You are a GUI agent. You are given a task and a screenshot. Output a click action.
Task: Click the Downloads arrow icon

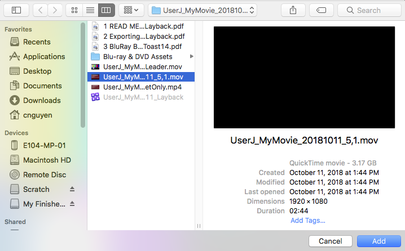pyautogui.click(x=15, y=101)
